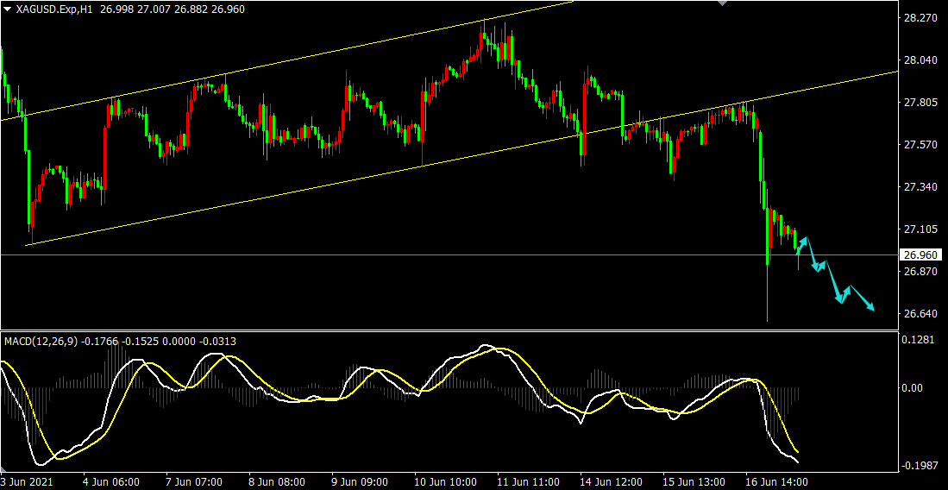Select the 0.00 MACD scale label
The image size is (948, 490).
[914, 387]
